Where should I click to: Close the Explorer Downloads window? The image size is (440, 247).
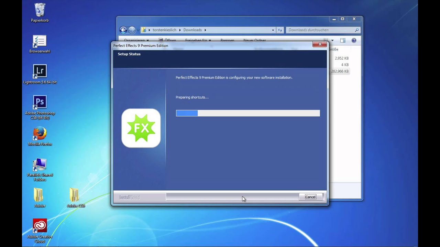click(x=354, y=19)
